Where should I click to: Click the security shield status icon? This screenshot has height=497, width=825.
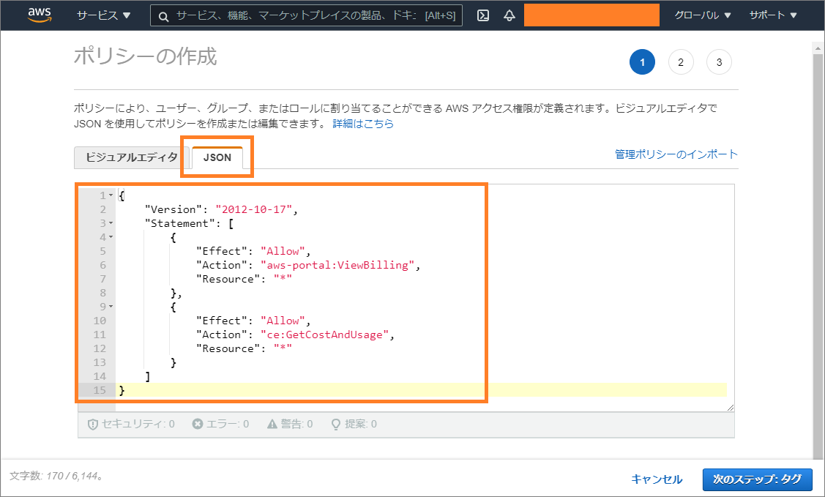(x=92, y=424)
